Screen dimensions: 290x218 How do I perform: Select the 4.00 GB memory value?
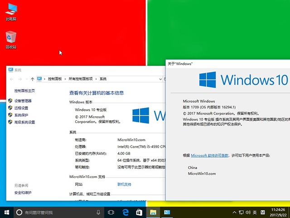pos(124,154)
